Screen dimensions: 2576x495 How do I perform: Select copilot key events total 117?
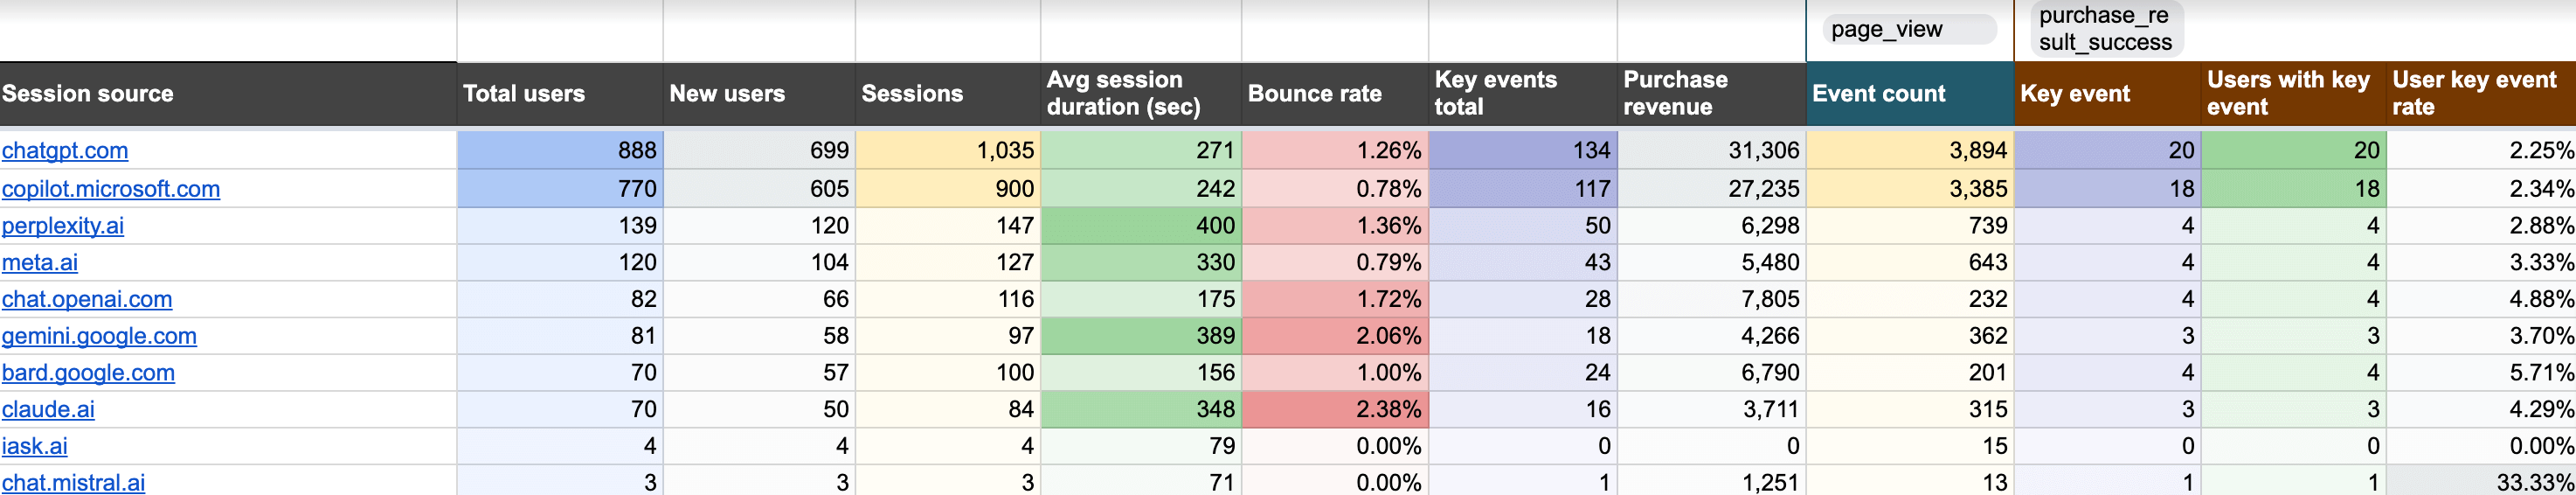point(1523,189)
